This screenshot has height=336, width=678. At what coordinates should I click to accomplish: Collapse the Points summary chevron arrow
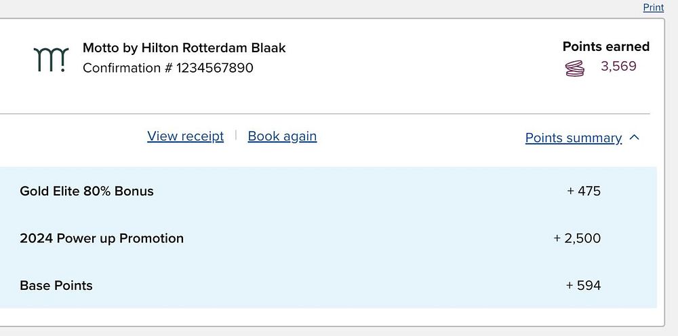(x=635, y=138)
